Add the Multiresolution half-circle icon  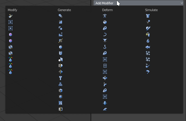(x=61, y=66)
